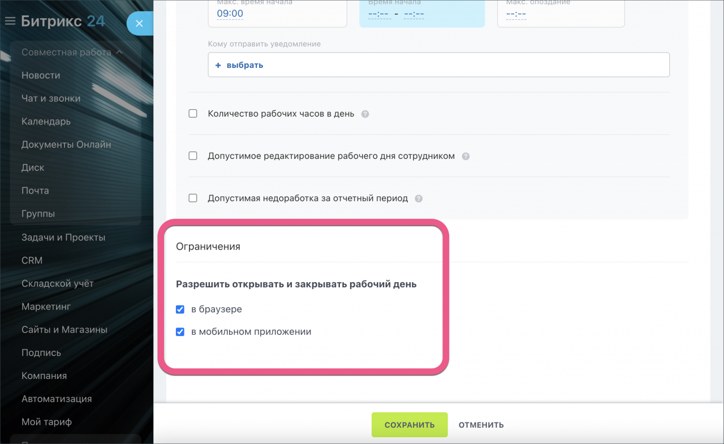724x444 pixels.
Task: Click the Ограничения section heading
Action: pyautogui.click(x=208, y=247)
